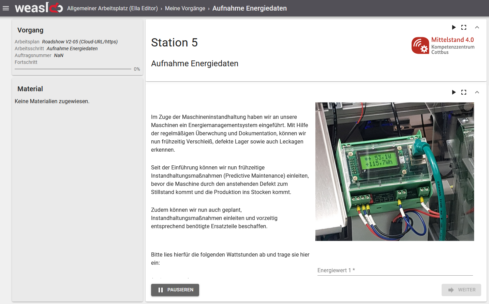Collapse the Aufnahme Energiedaten content card

(x=477, y=92)
